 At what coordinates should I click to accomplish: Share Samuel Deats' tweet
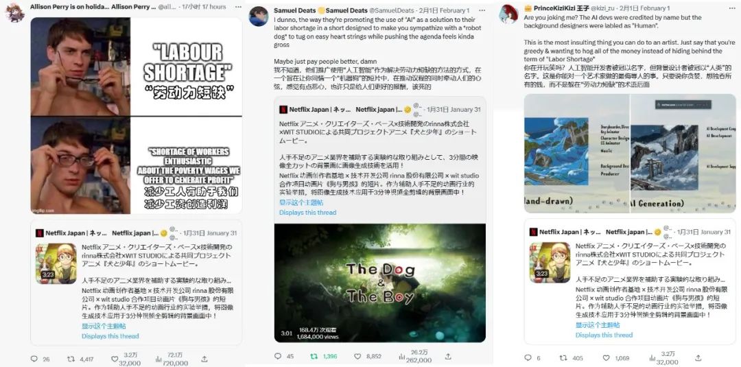tap(448, 356)
